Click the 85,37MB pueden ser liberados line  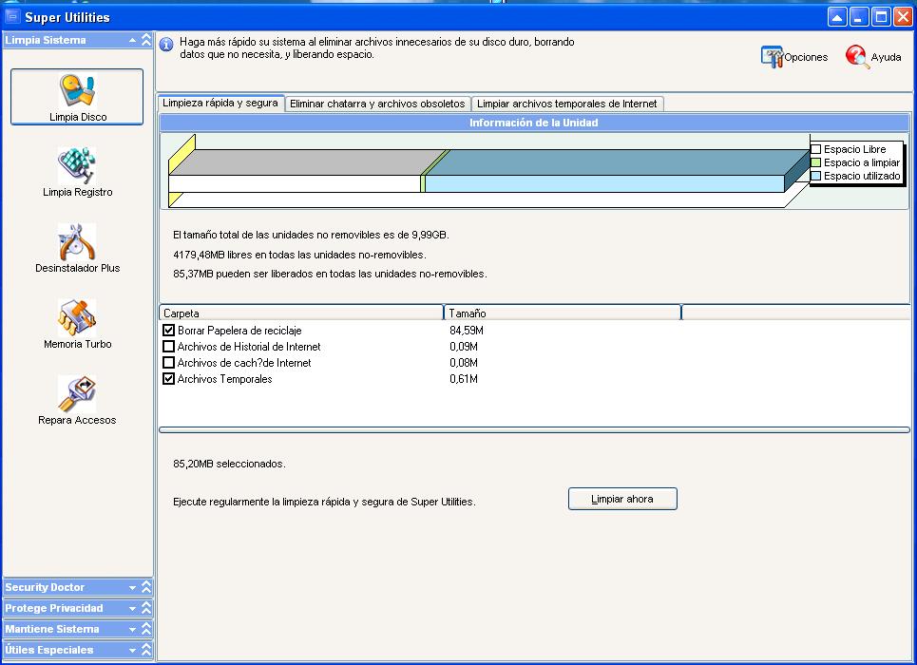point(330,274)
